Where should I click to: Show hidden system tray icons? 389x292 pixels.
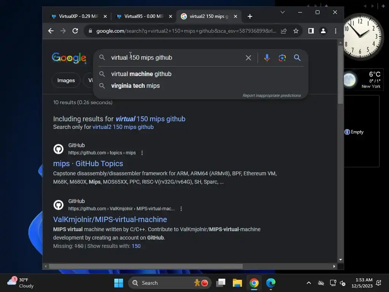click(x=309, y=283)
